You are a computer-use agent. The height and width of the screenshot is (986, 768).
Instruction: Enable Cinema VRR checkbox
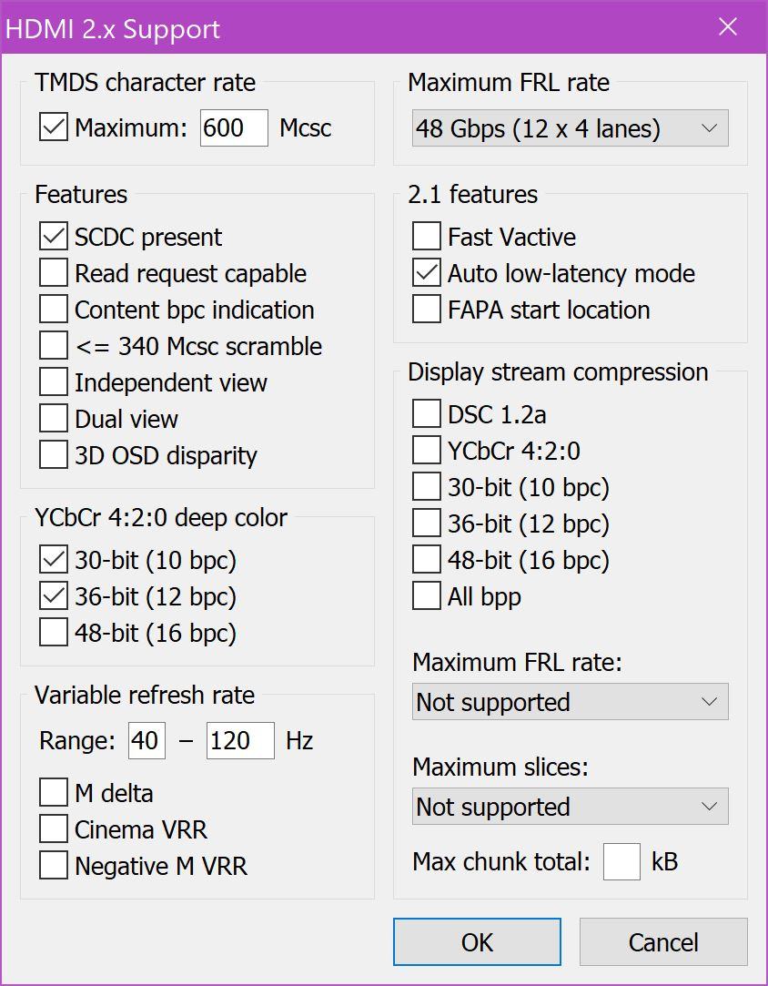point(54,829)
